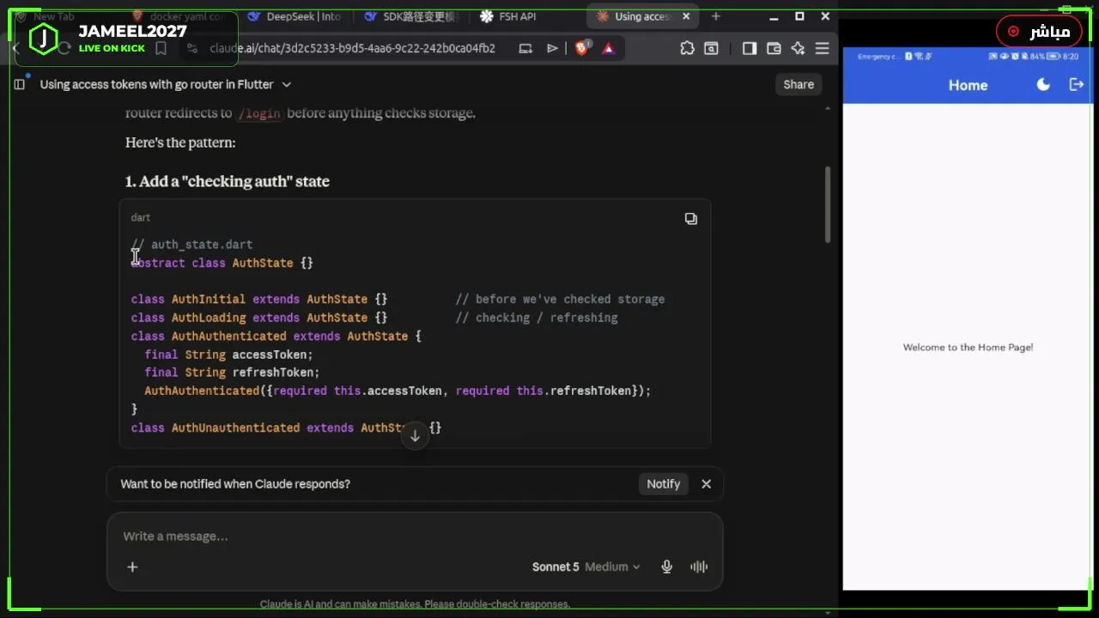The width and height of the screenshot is (1099, 618).
Task: Open Brave Shields lion icon
Action: [581, 49]
